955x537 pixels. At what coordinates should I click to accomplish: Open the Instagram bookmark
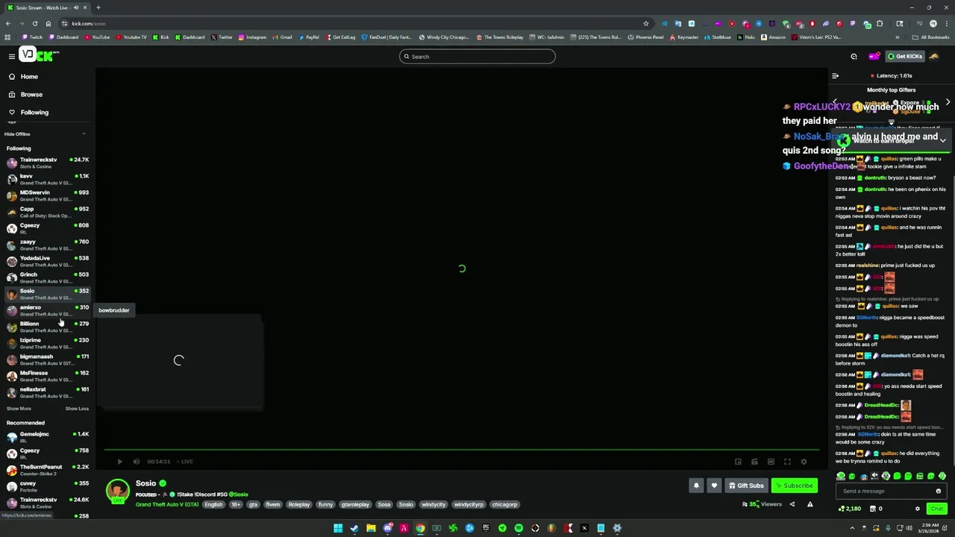coord(252,37)
